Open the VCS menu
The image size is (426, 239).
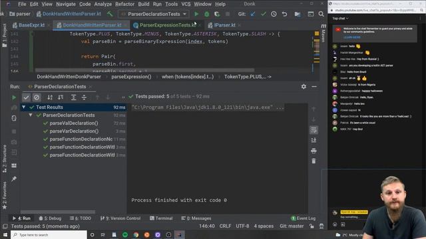point(186,4)
